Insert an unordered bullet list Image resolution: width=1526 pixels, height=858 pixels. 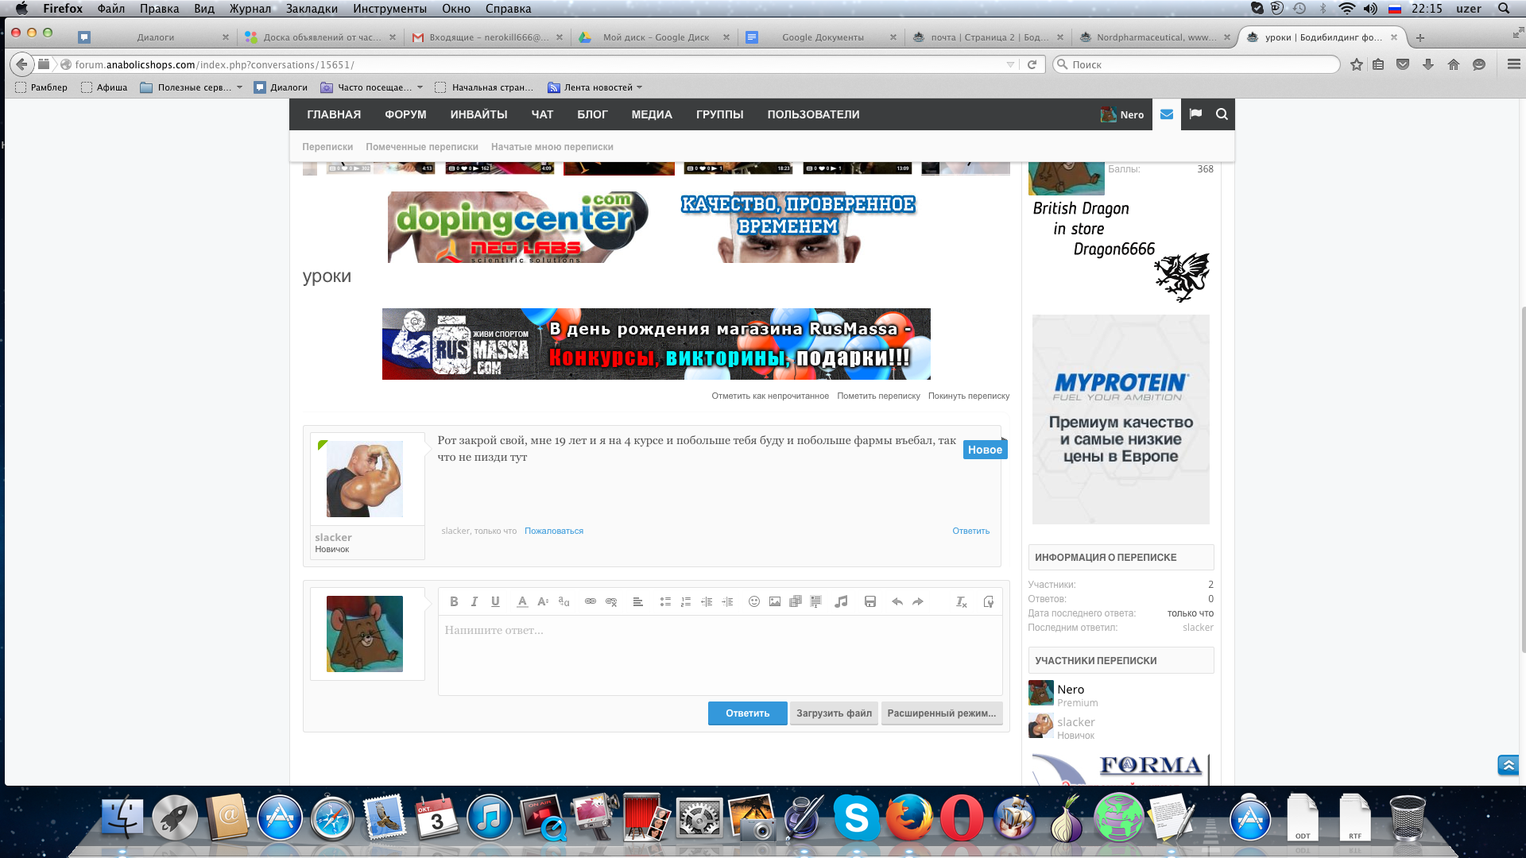(x=665, y=601)
